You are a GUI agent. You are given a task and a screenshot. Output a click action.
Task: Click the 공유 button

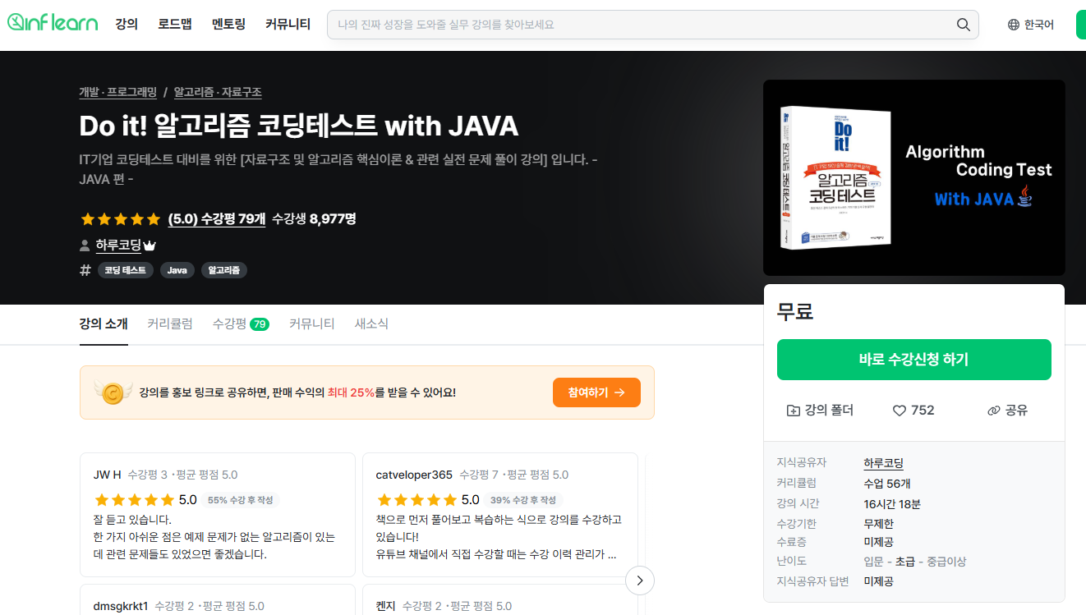1008,411
